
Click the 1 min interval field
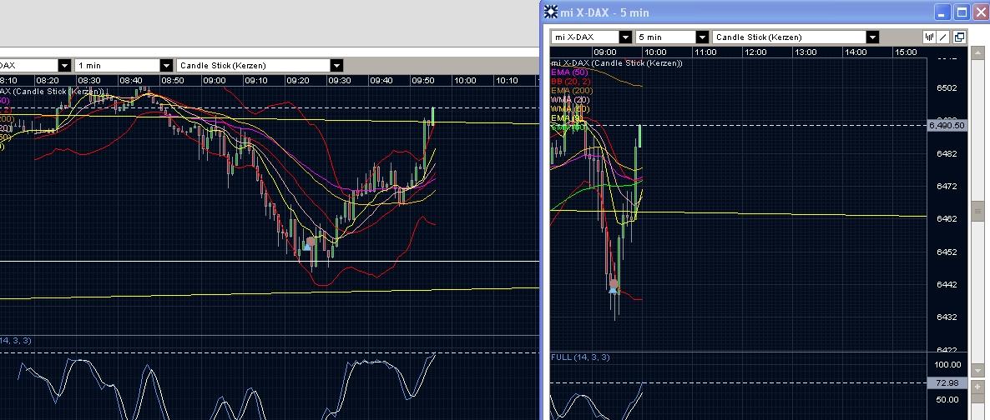point(118,65)
